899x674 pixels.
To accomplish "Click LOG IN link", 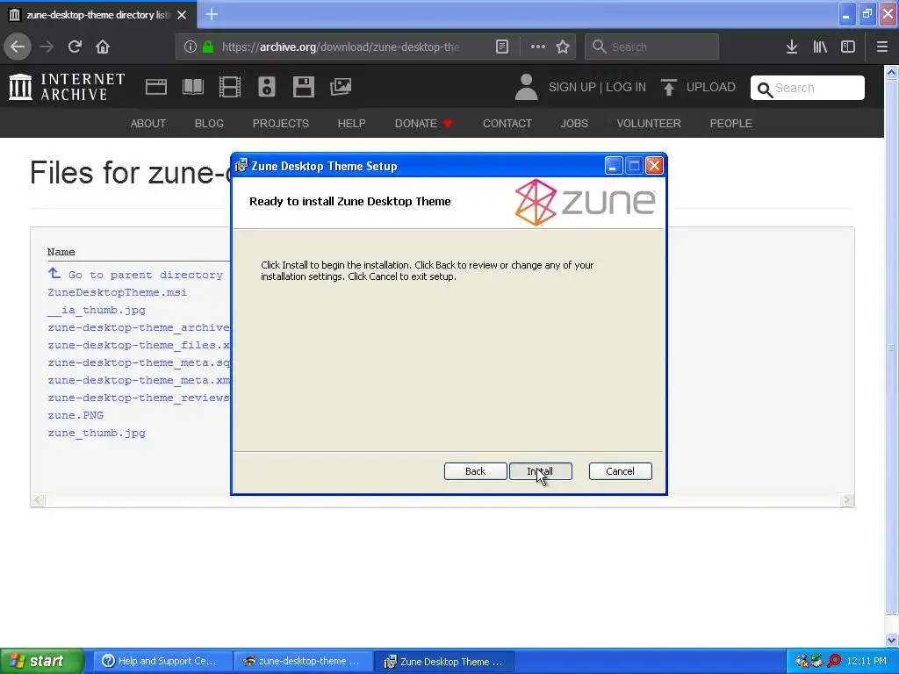I will pyautogui.click(x=626, y=87).
